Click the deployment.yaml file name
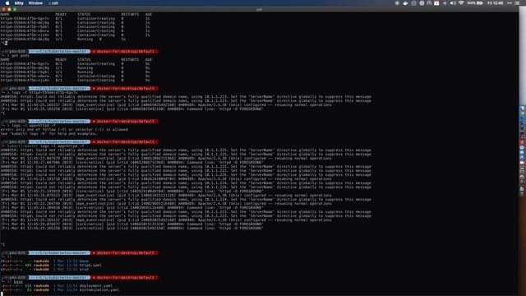This screenshot has width=526, height=296. click(96, 286)
